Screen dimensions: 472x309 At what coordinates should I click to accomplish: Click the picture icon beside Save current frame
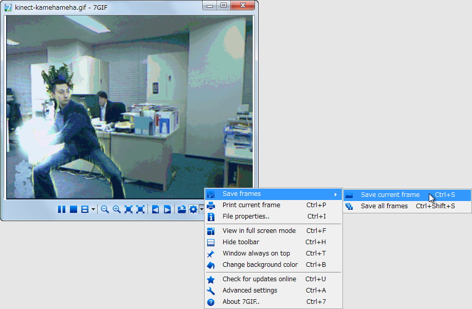coord(349,195)
